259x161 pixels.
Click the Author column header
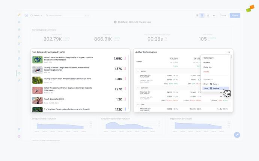(x=139, y=62)
